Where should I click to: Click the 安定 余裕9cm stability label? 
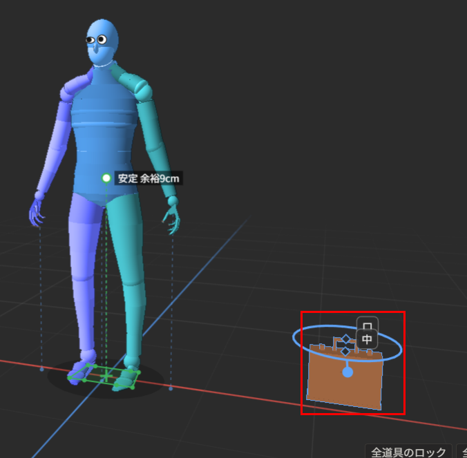point(149,178)
